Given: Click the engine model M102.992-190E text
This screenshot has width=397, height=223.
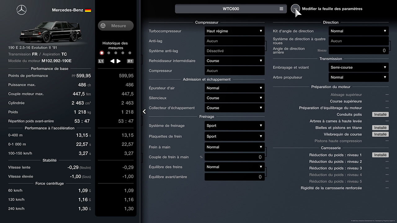Looking at the screenshot, I should [57, 61].
